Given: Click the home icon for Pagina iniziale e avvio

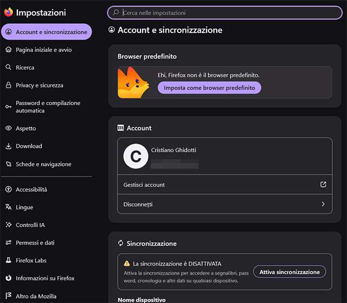Looking at the screenshot, I should click(9, 49).
